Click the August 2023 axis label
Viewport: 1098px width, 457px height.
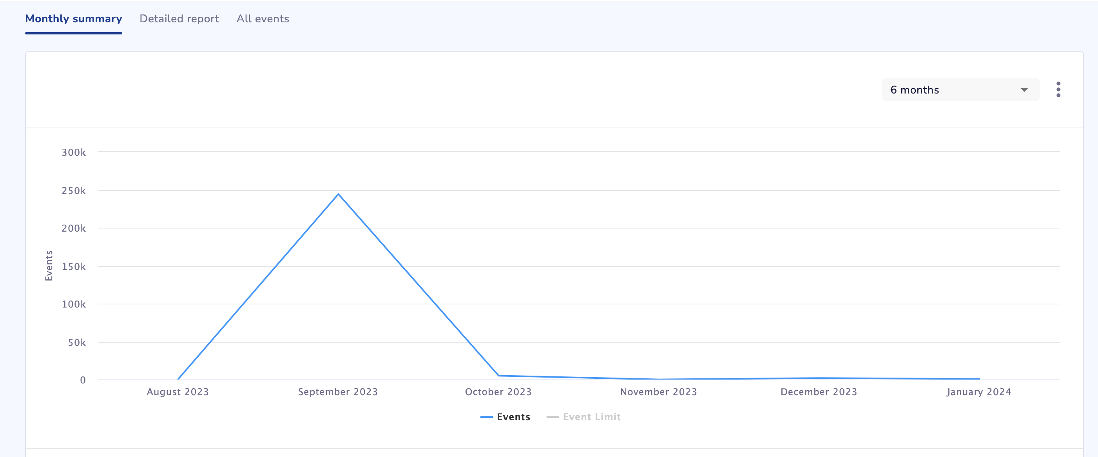tap(178, 392)
